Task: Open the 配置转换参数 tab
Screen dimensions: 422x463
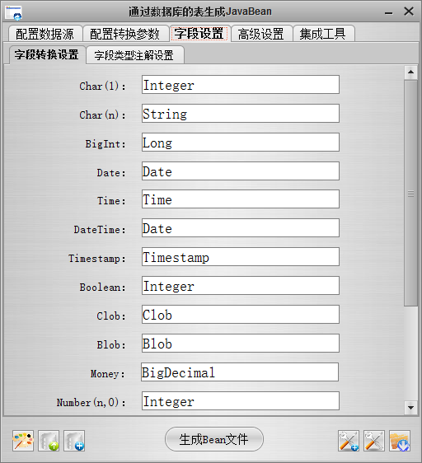Action: coord(125,34)
